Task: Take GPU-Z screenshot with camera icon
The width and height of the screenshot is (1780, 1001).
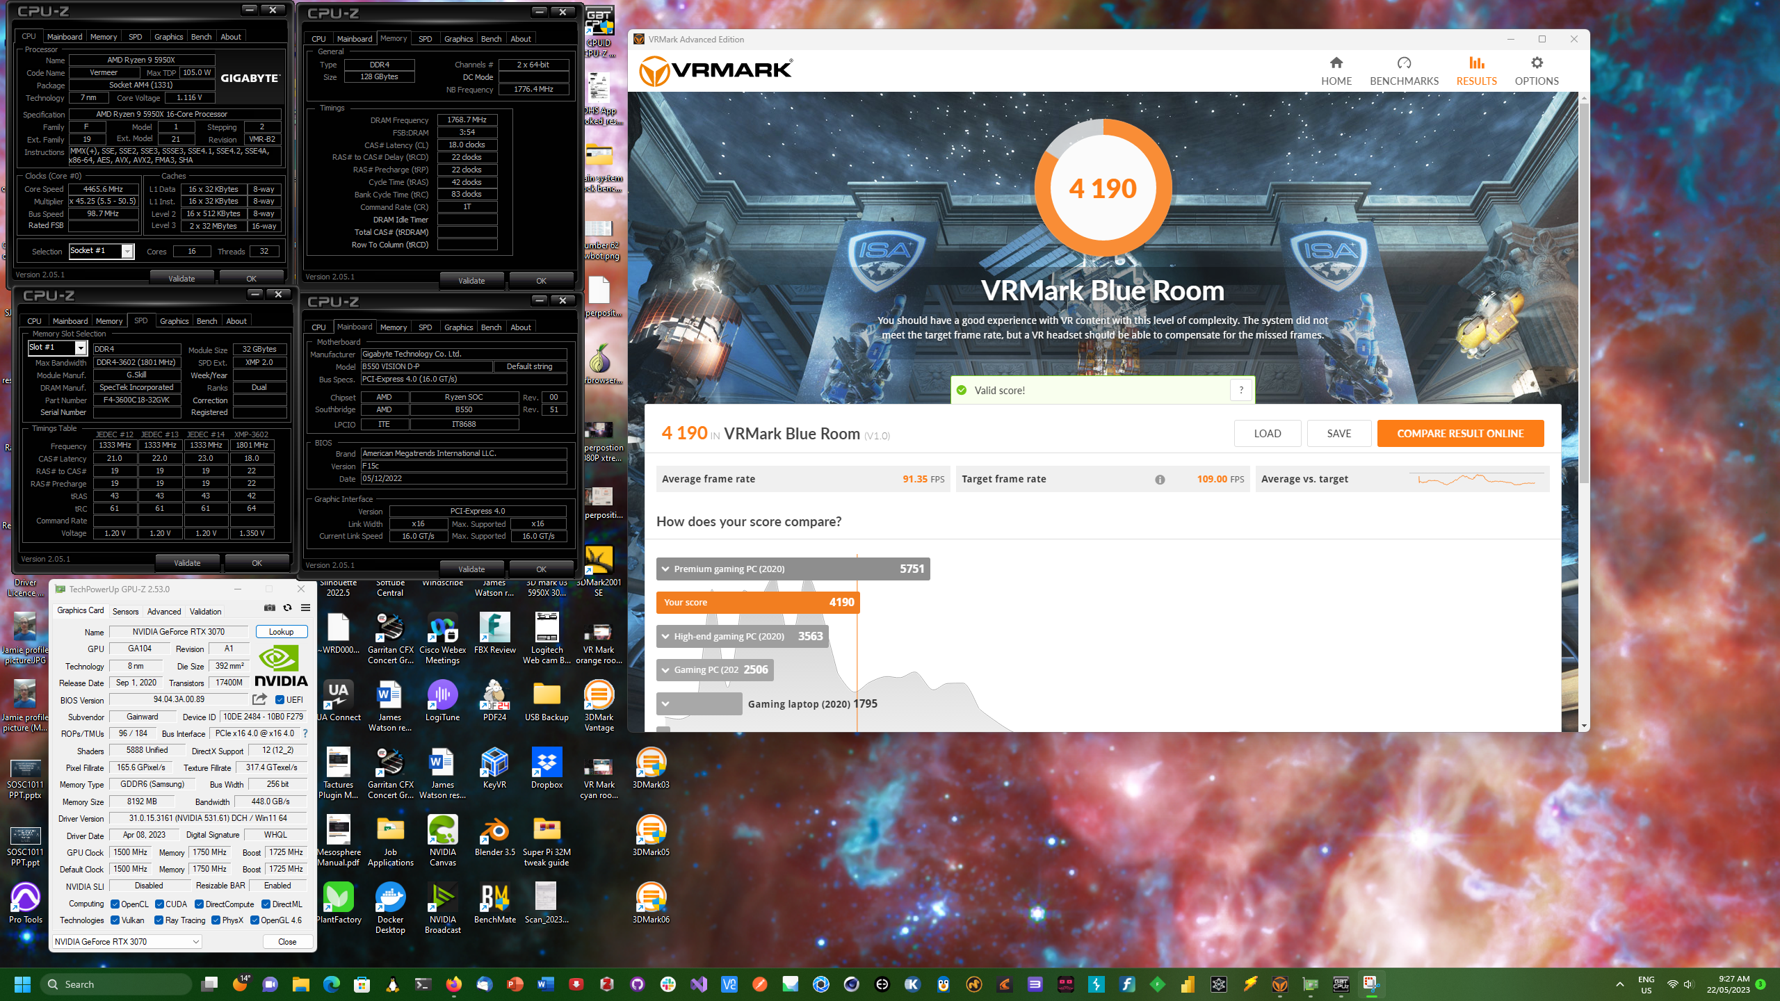Action: pyautogui.click(x=270, y=608)
